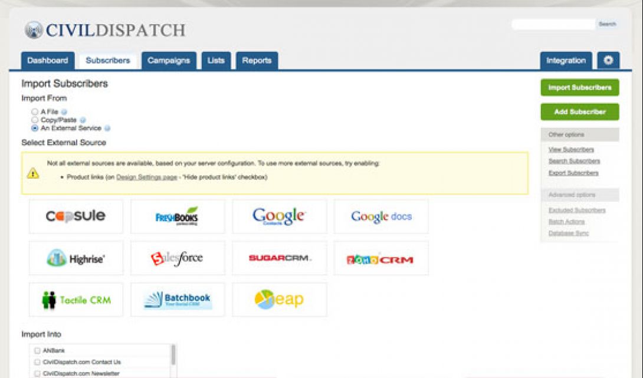Viewport: 643px width, 378px height.
Task: Click help icon next to An External Service
Action: coord(107,129)
